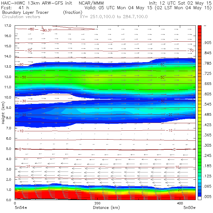Select the 'XY= 251.0,100.0 to 284.7,100.0' coordinates text
The height and width of the screenshot is (213, 213).
tap(114, 17)
